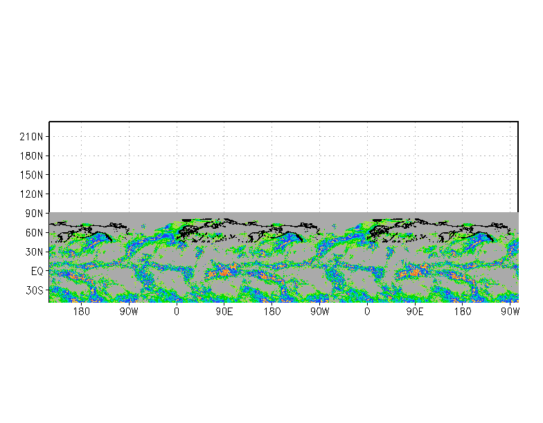Viewport: 543px width, 423px height.
Task: Select the 150N latitude axis label
Action: (31, 175)
